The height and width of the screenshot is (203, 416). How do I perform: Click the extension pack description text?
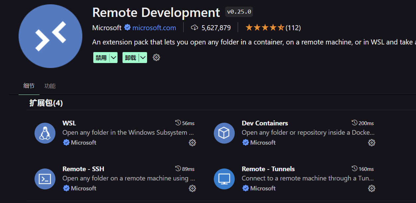click(254, 42)
